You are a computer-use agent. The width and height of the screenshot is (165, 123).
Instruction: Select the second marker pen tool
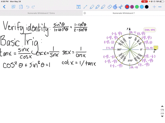(x=97, y=7)
